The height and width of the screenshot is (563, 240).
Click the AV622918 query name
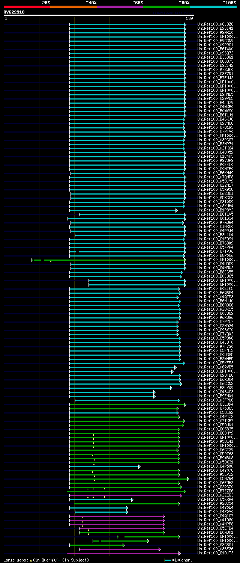[x=14, y=12]
